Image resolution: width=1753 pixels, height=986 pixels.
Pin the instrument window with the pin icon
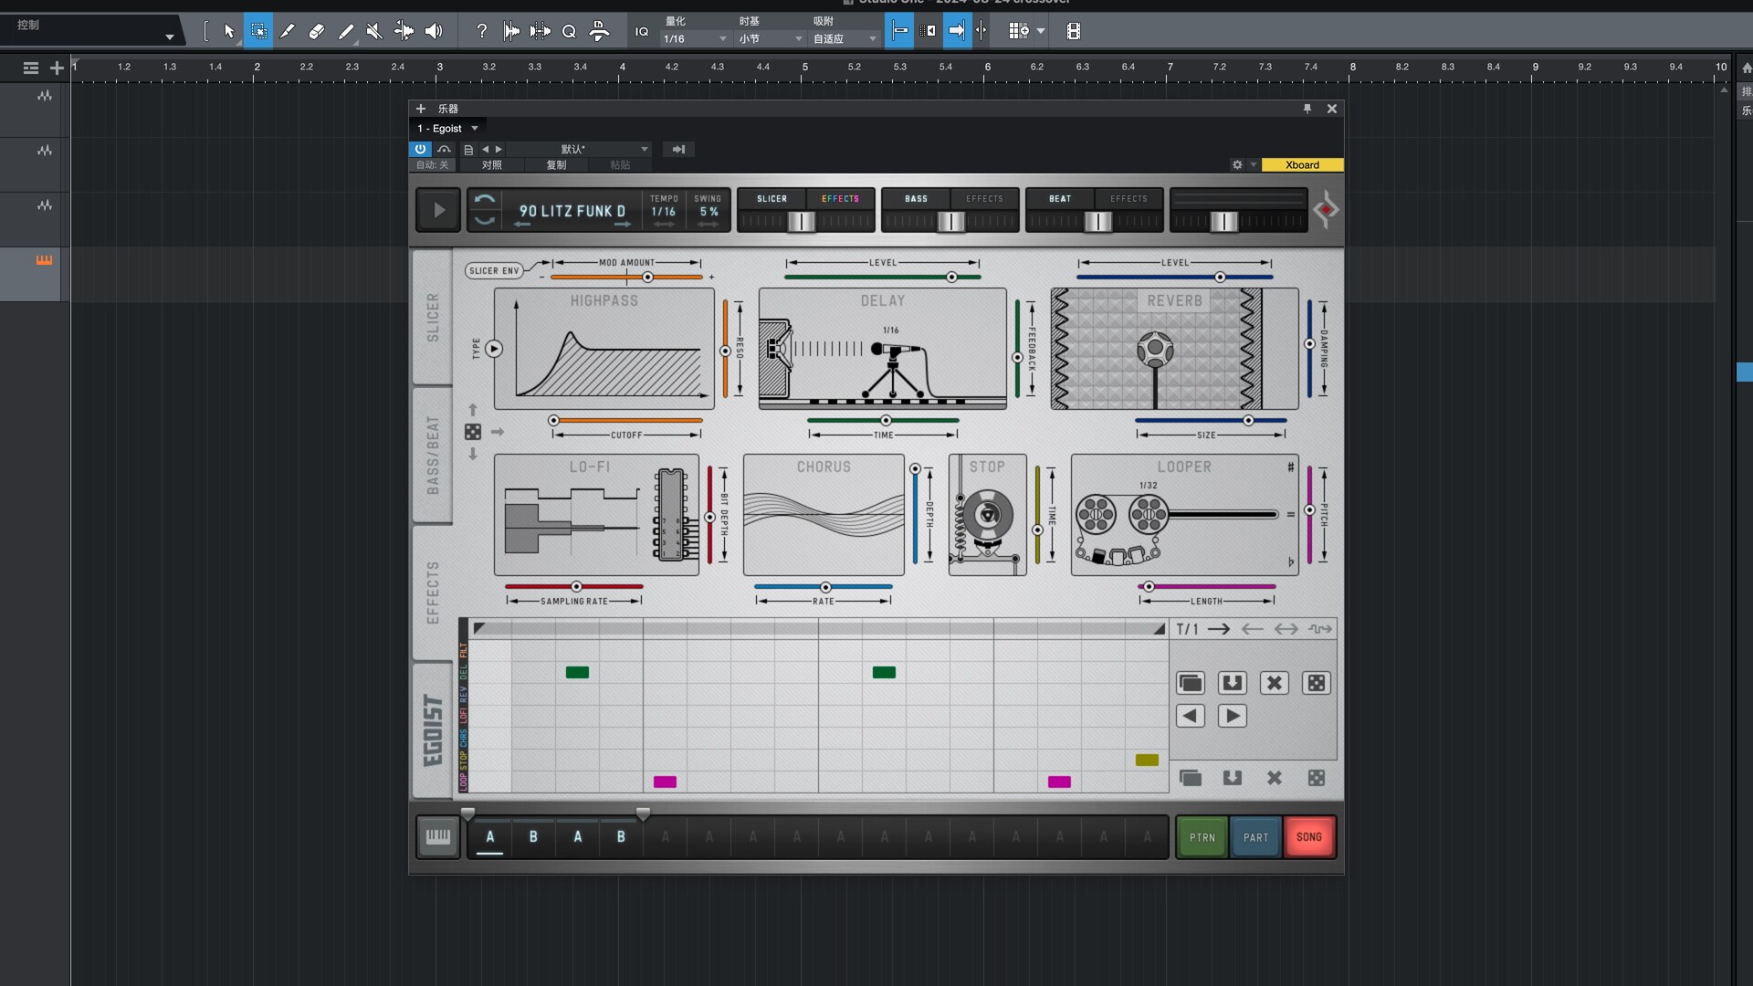click(x=1307, y=109)
